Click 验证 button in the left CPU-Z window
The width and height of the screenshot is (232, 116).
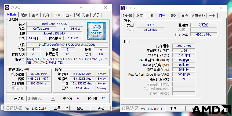click(80, 108)
